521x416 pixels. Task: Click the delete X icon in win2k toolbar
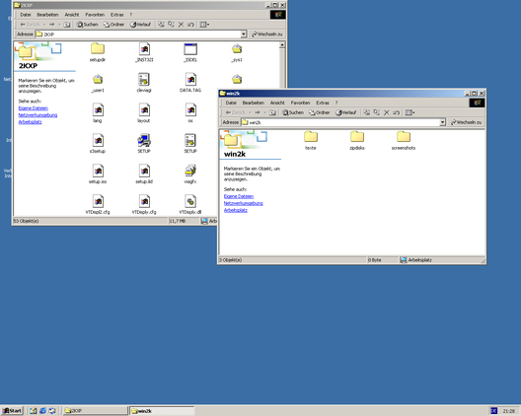pyautogui.click(x=387, y=112)
